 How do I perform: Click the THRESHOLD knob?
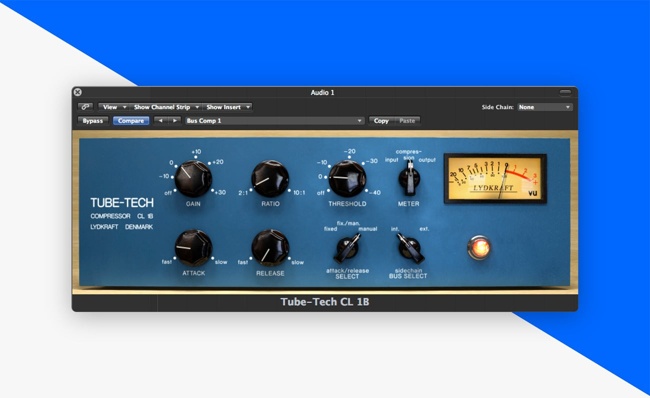tap(347, 178)
